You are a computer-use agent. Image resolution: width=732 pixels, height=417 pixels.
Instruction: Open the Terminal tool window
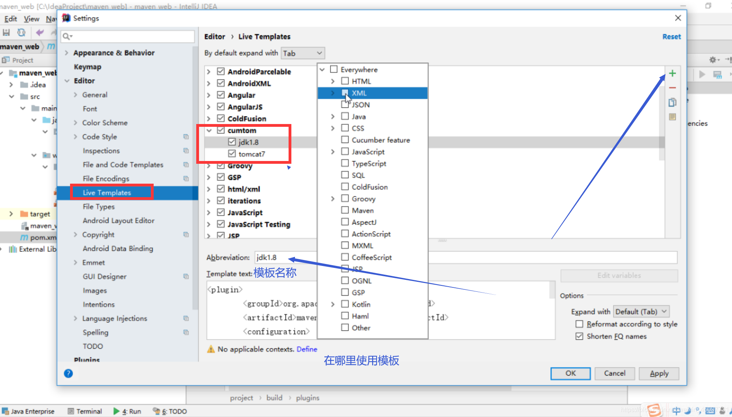click(x=85, y=411)
